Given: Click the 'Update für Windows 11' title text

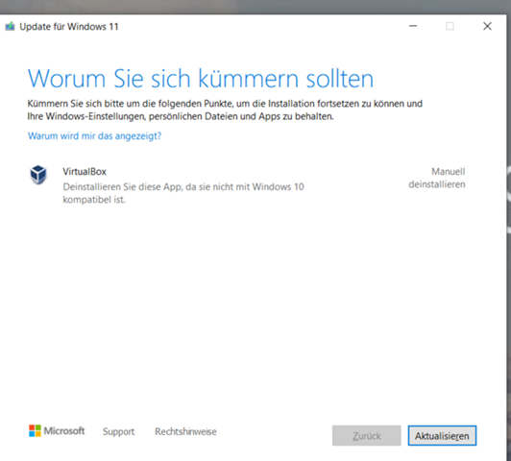Looking at the screenshot, I should (x=69, y=26).
